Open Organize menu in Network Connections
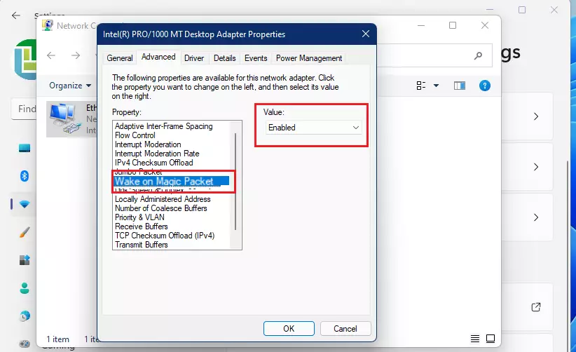The height and width of the screenshot is (352, 576). tap(70, 86)
